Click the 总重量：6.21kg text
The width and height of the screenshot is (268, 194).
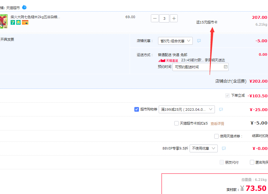pos(254,180)
